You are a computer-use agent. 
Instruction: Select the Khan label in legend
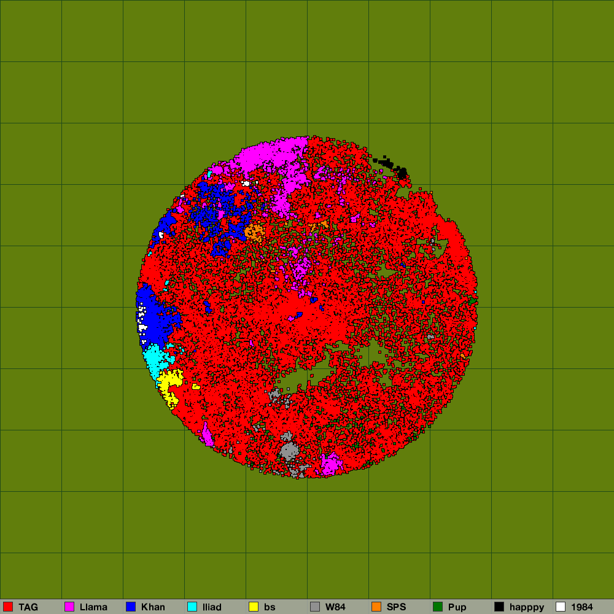click(x=153, y=607)
